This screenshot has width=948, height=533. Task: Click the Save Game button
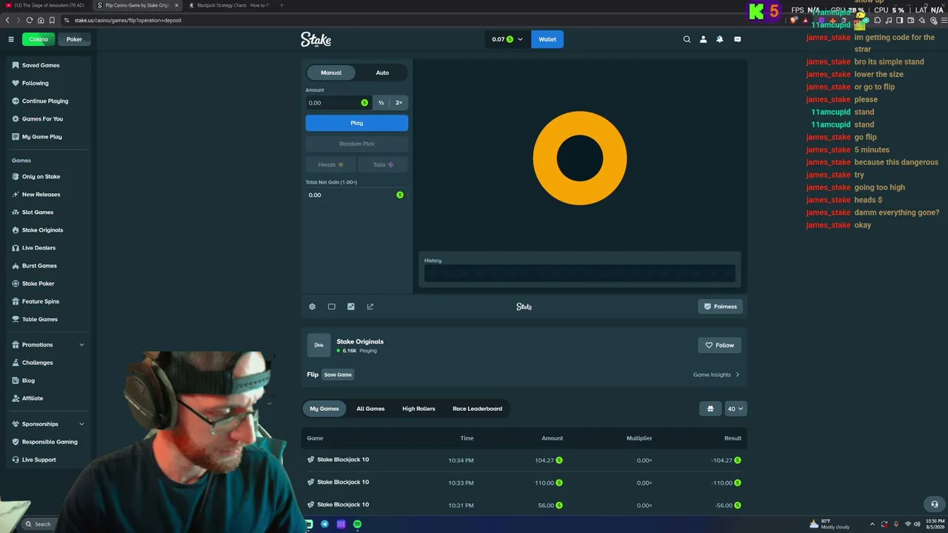(338, 375)
